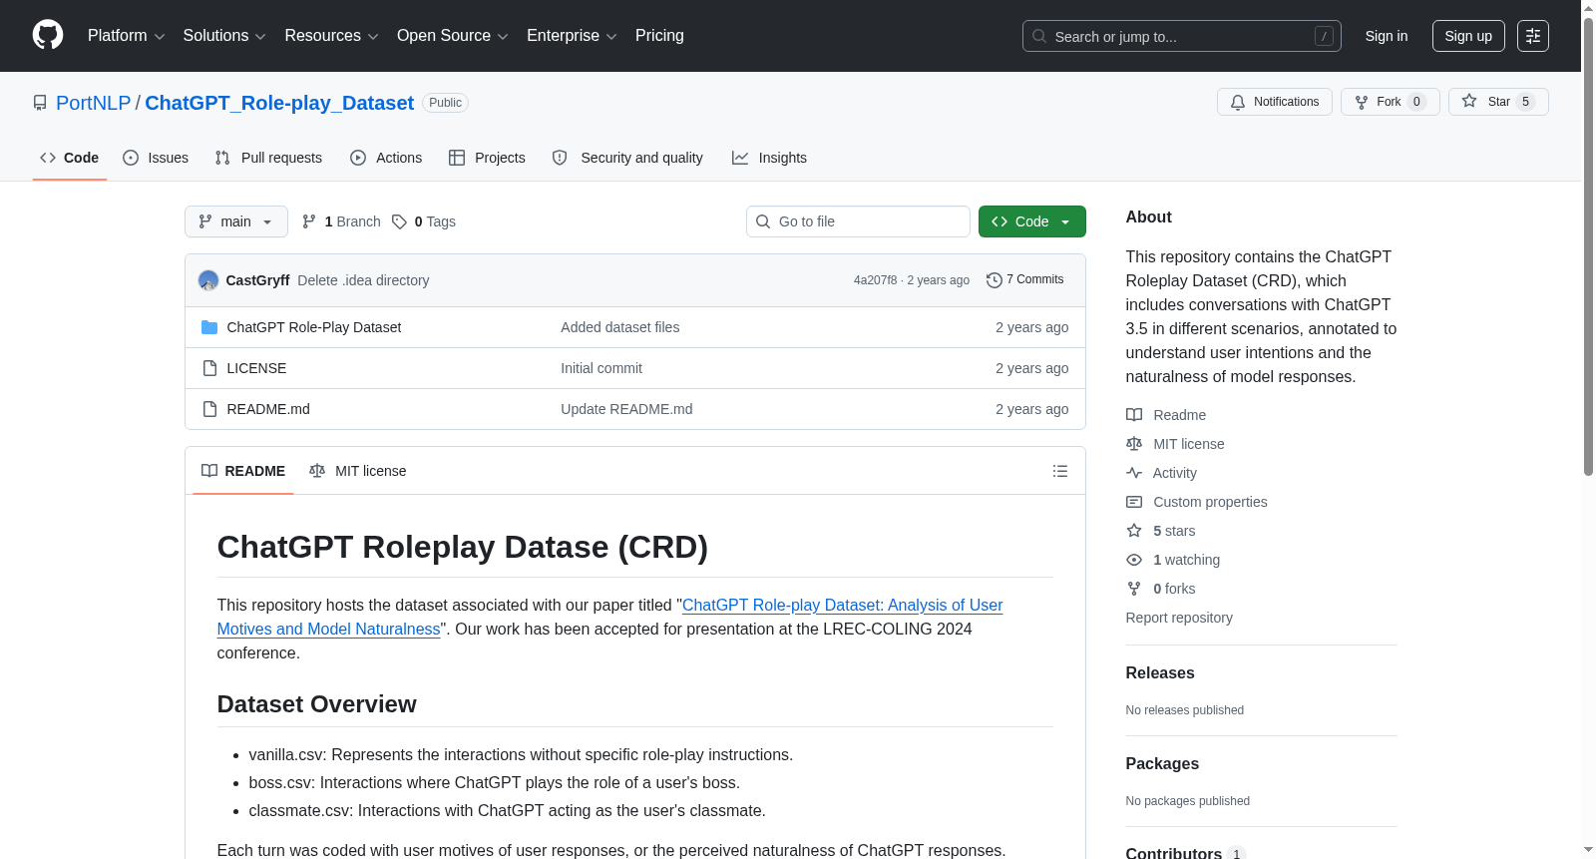
Task: Click the CastGryff avatar image
Action: (x=208, y=280)
